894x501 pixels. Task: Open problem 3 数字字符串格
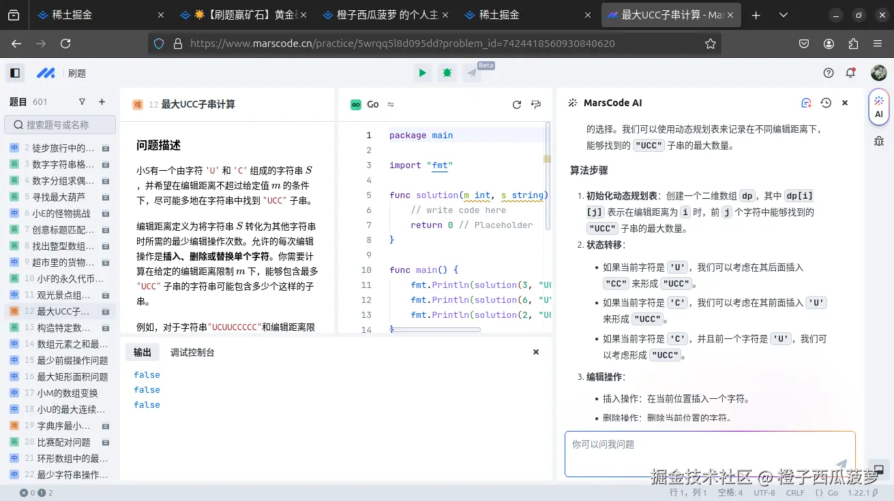[59, 164]
